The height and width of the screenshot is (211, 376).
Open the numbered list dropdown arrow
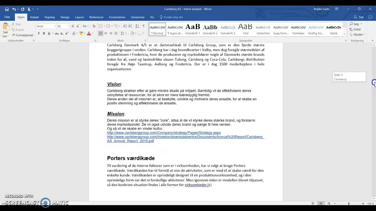pos(112,26)
